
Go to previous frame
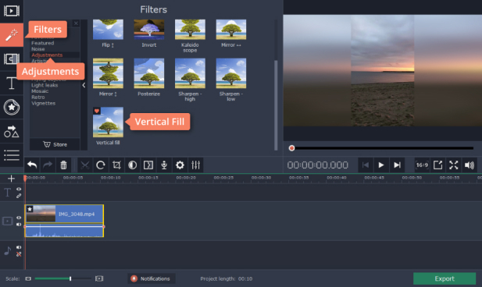366,165
